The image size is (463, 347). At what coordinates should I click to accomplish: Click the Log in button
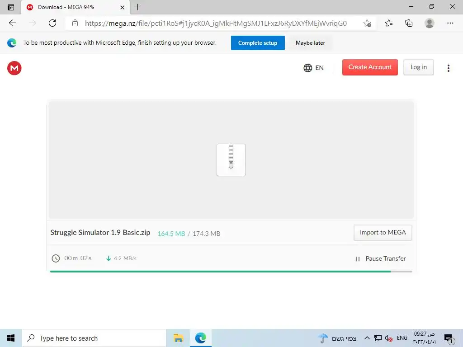(x=418, y=67)
